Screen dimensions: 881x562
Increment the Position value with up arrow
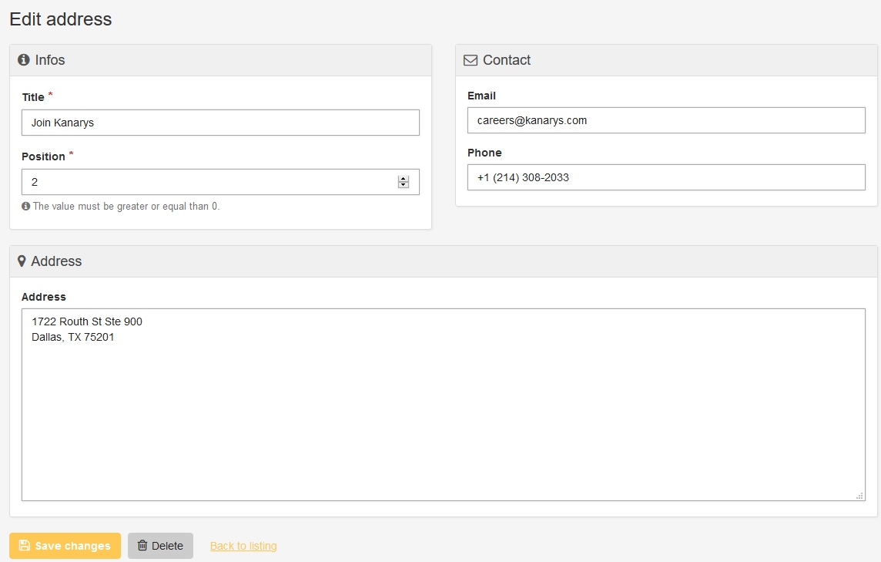404,179
